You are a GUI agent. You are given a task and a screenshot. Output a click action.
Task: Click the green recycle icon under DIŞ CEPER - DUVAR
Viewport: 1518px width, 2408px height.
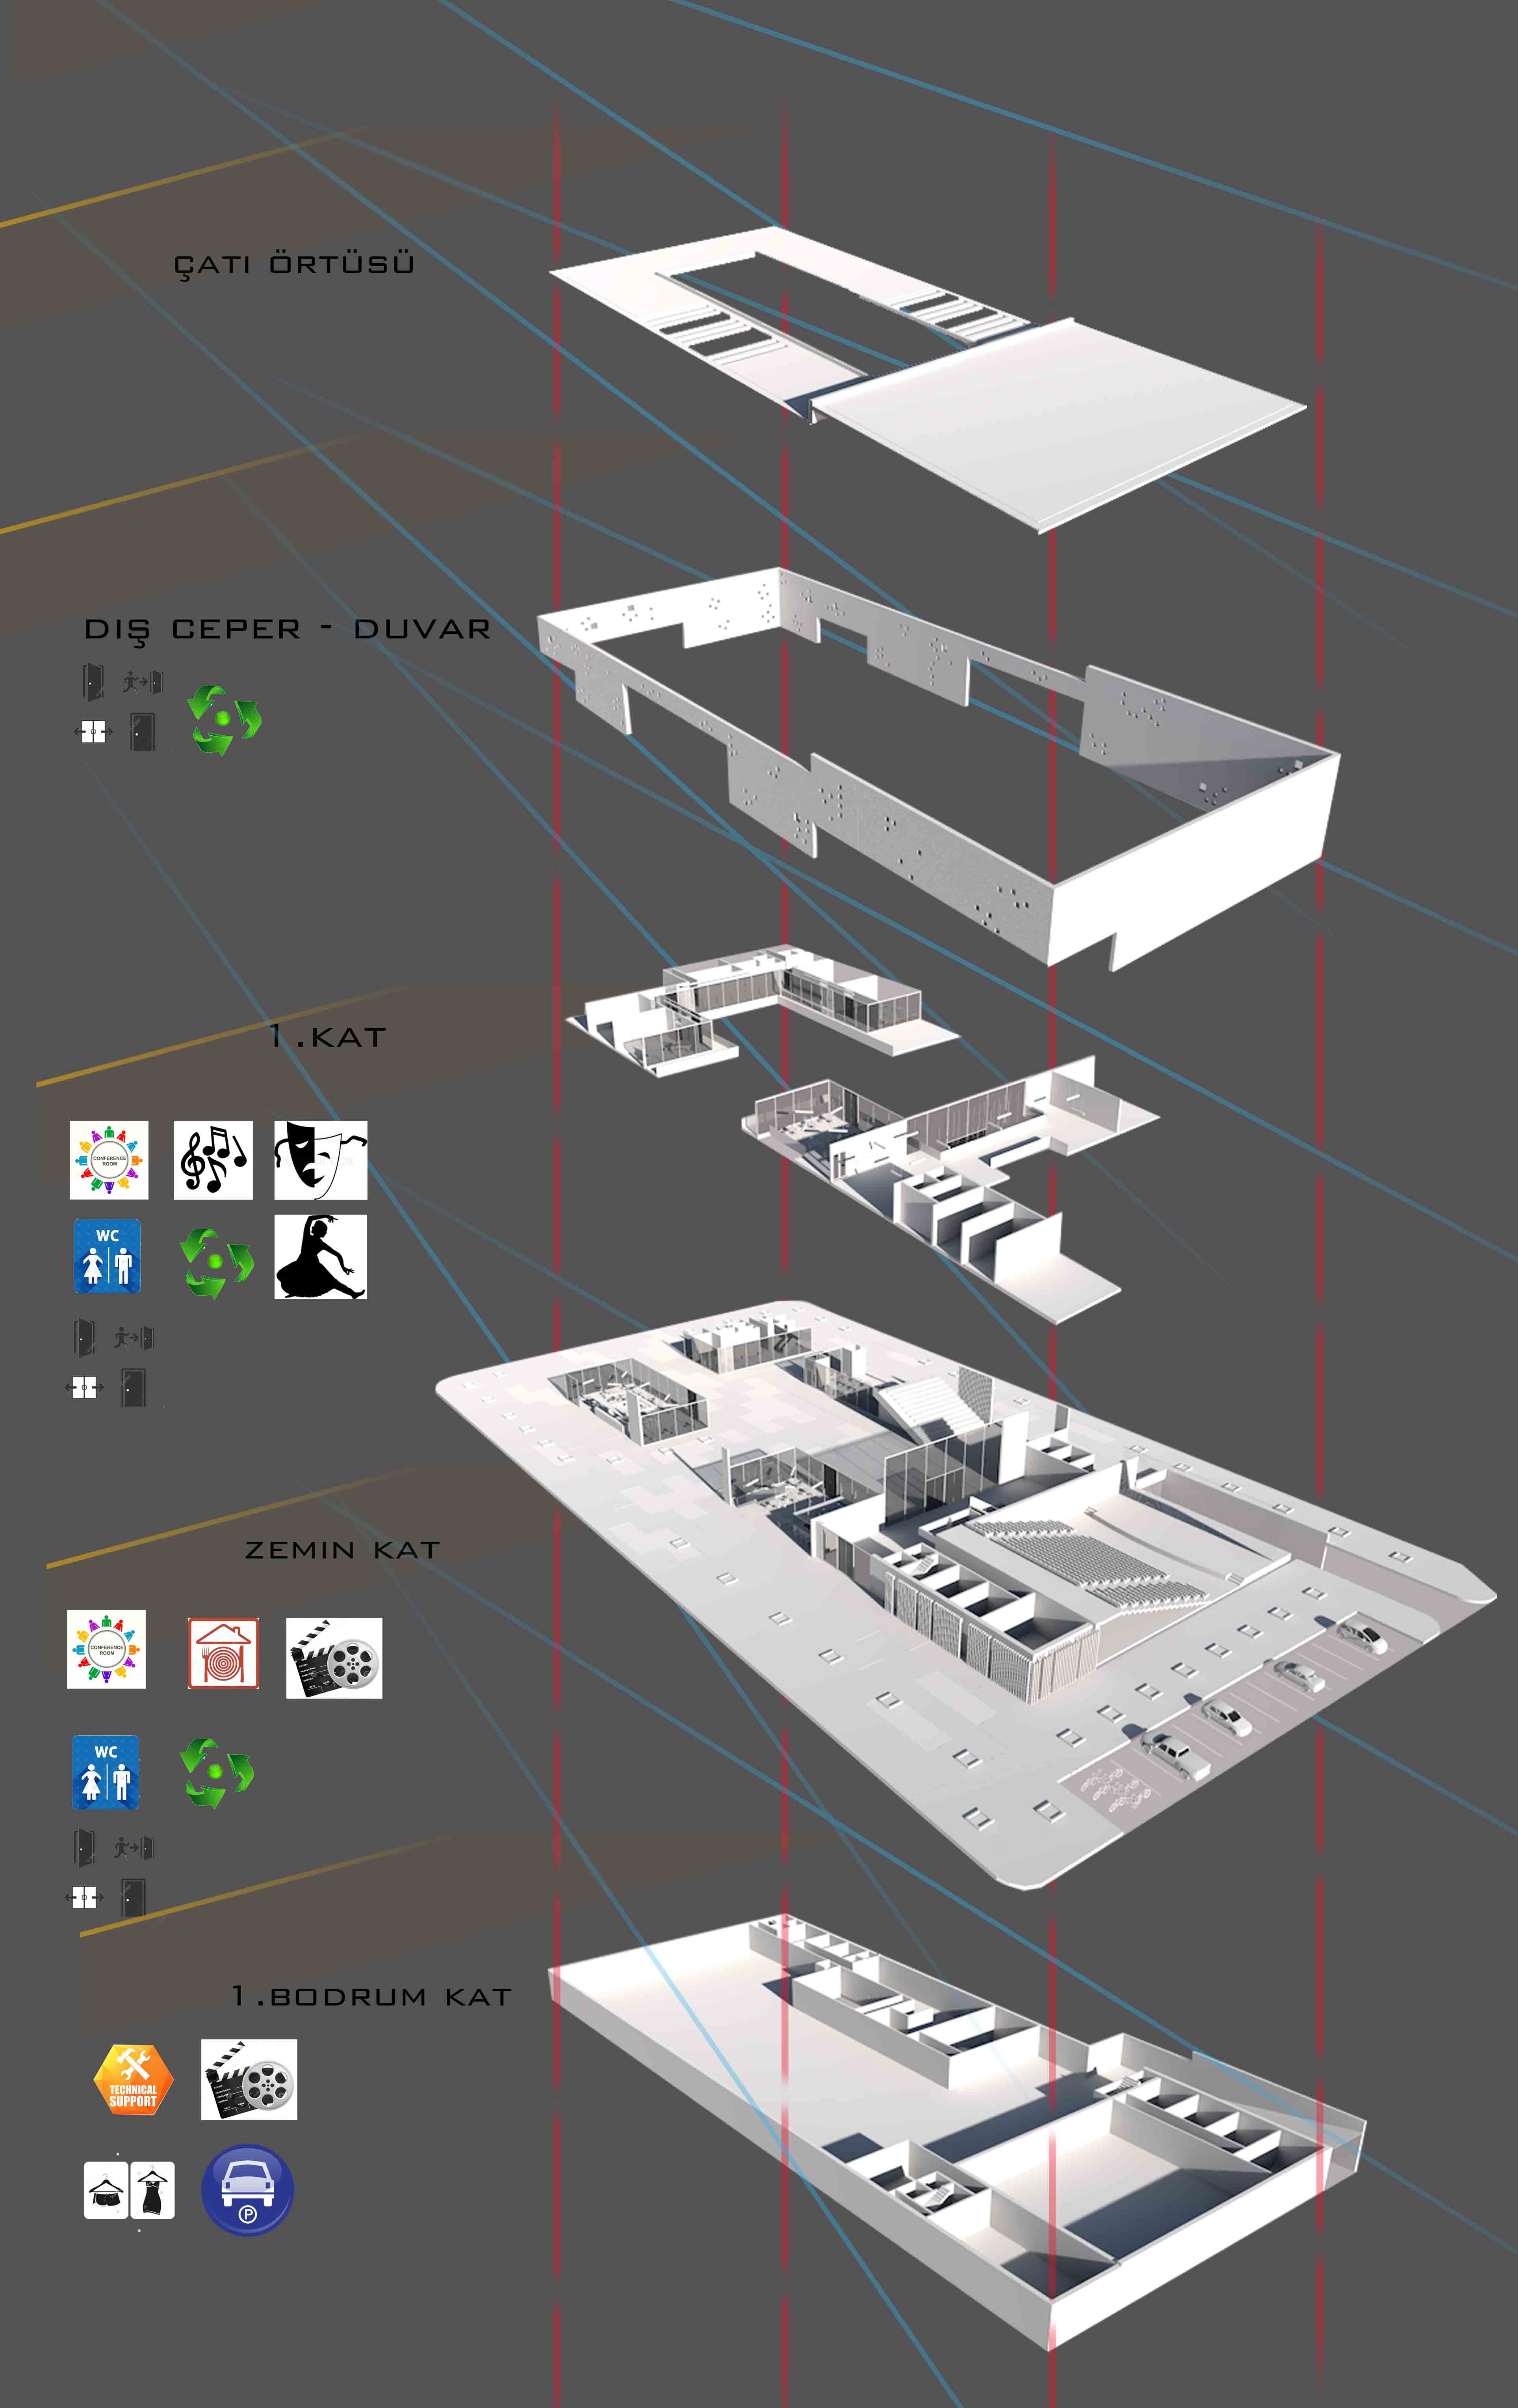coord(225,720)
